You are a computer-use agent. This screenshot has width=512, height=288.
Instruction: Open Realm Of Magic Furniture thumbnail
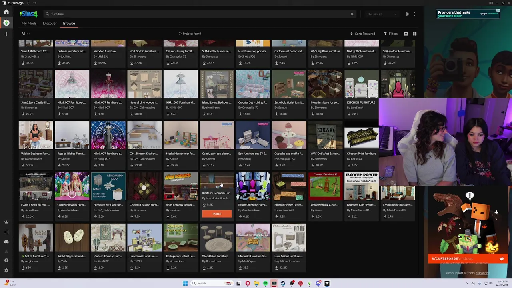(253, 187)
